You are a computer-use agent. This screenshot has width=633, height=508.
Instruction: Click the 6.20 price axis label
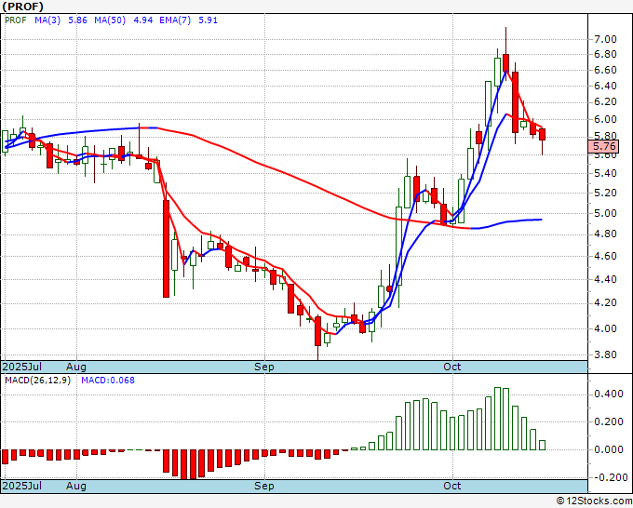tap(605, 102)
